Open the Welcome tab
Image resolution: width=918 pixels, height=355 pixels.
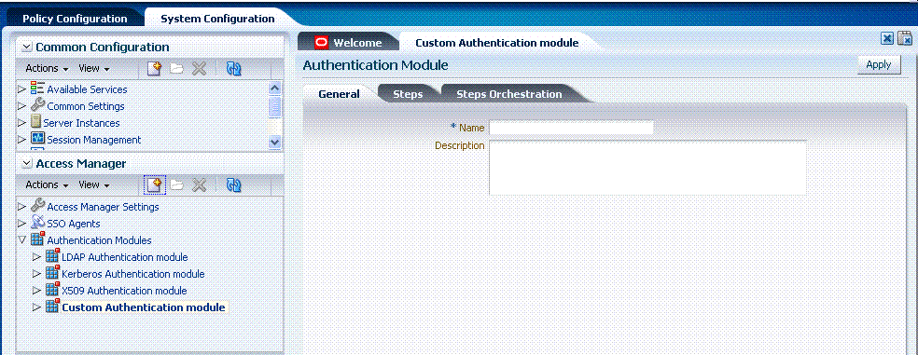tap(348, 43)
